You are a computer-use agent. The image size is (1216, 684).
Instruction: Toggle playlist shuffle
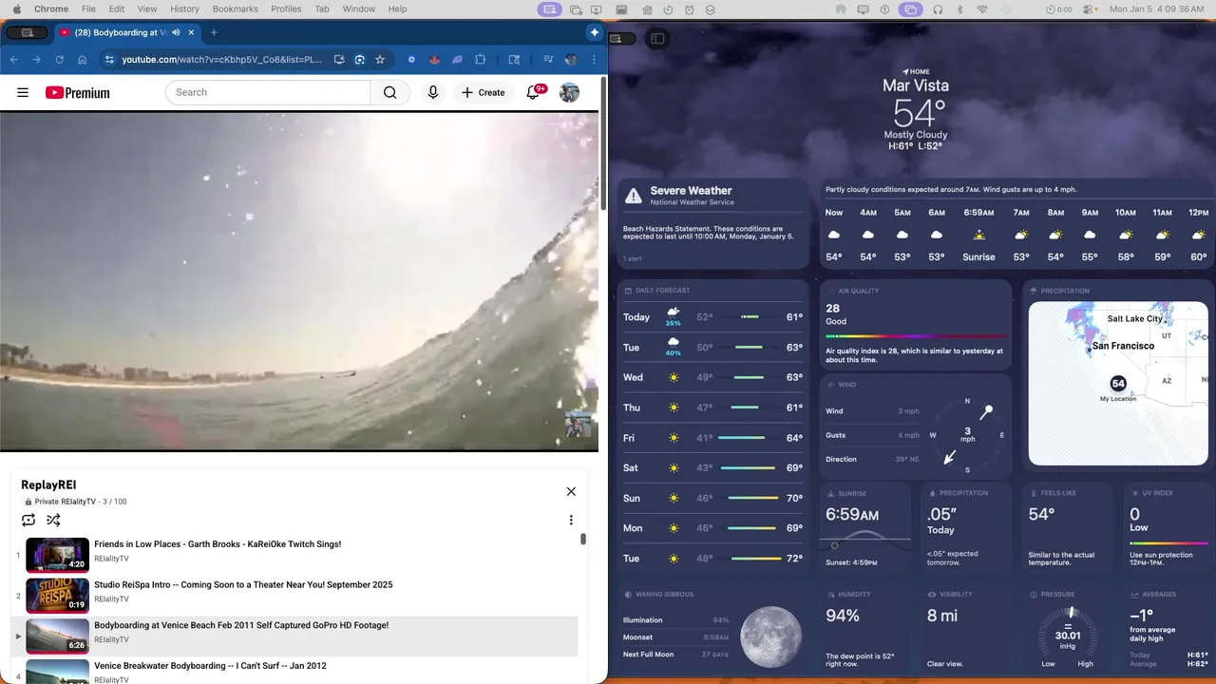53,520
